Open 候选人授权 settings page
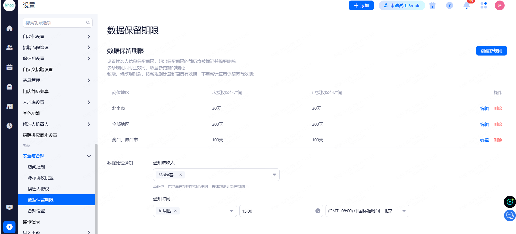Image resolution: width=516 pixels, height=234 pixels. (38, 189)
